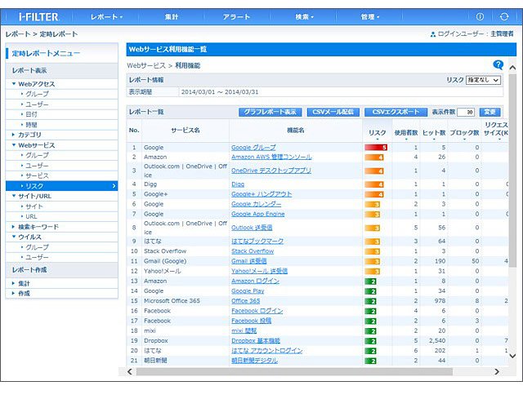Open the Google Play link
Image resolution: width=523 pixels, height=408 pixels.
point(248,291)
